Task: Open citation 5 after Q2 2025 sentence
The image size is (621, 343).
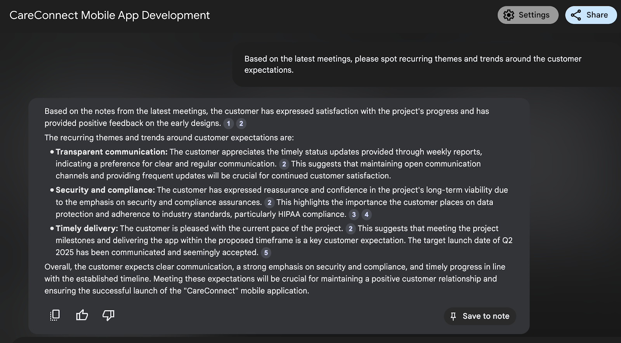Action: click(266, 253)
